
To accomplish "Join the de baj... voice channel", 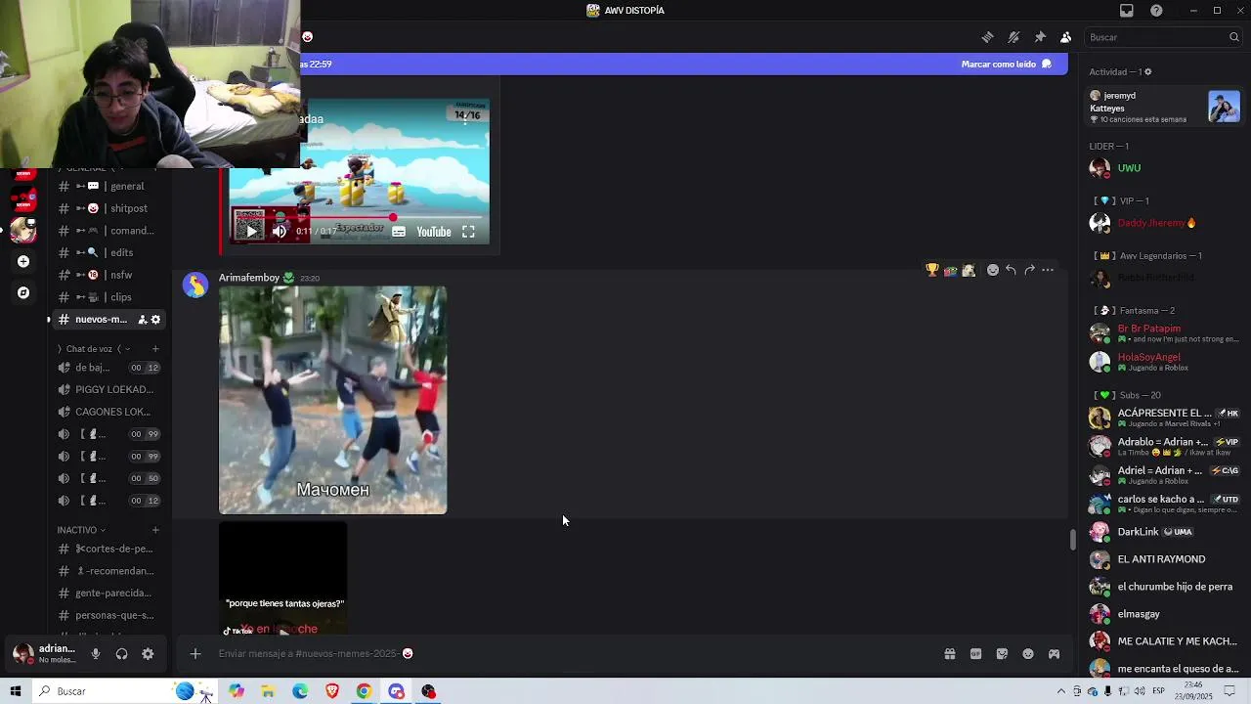I will click(109, 368).
